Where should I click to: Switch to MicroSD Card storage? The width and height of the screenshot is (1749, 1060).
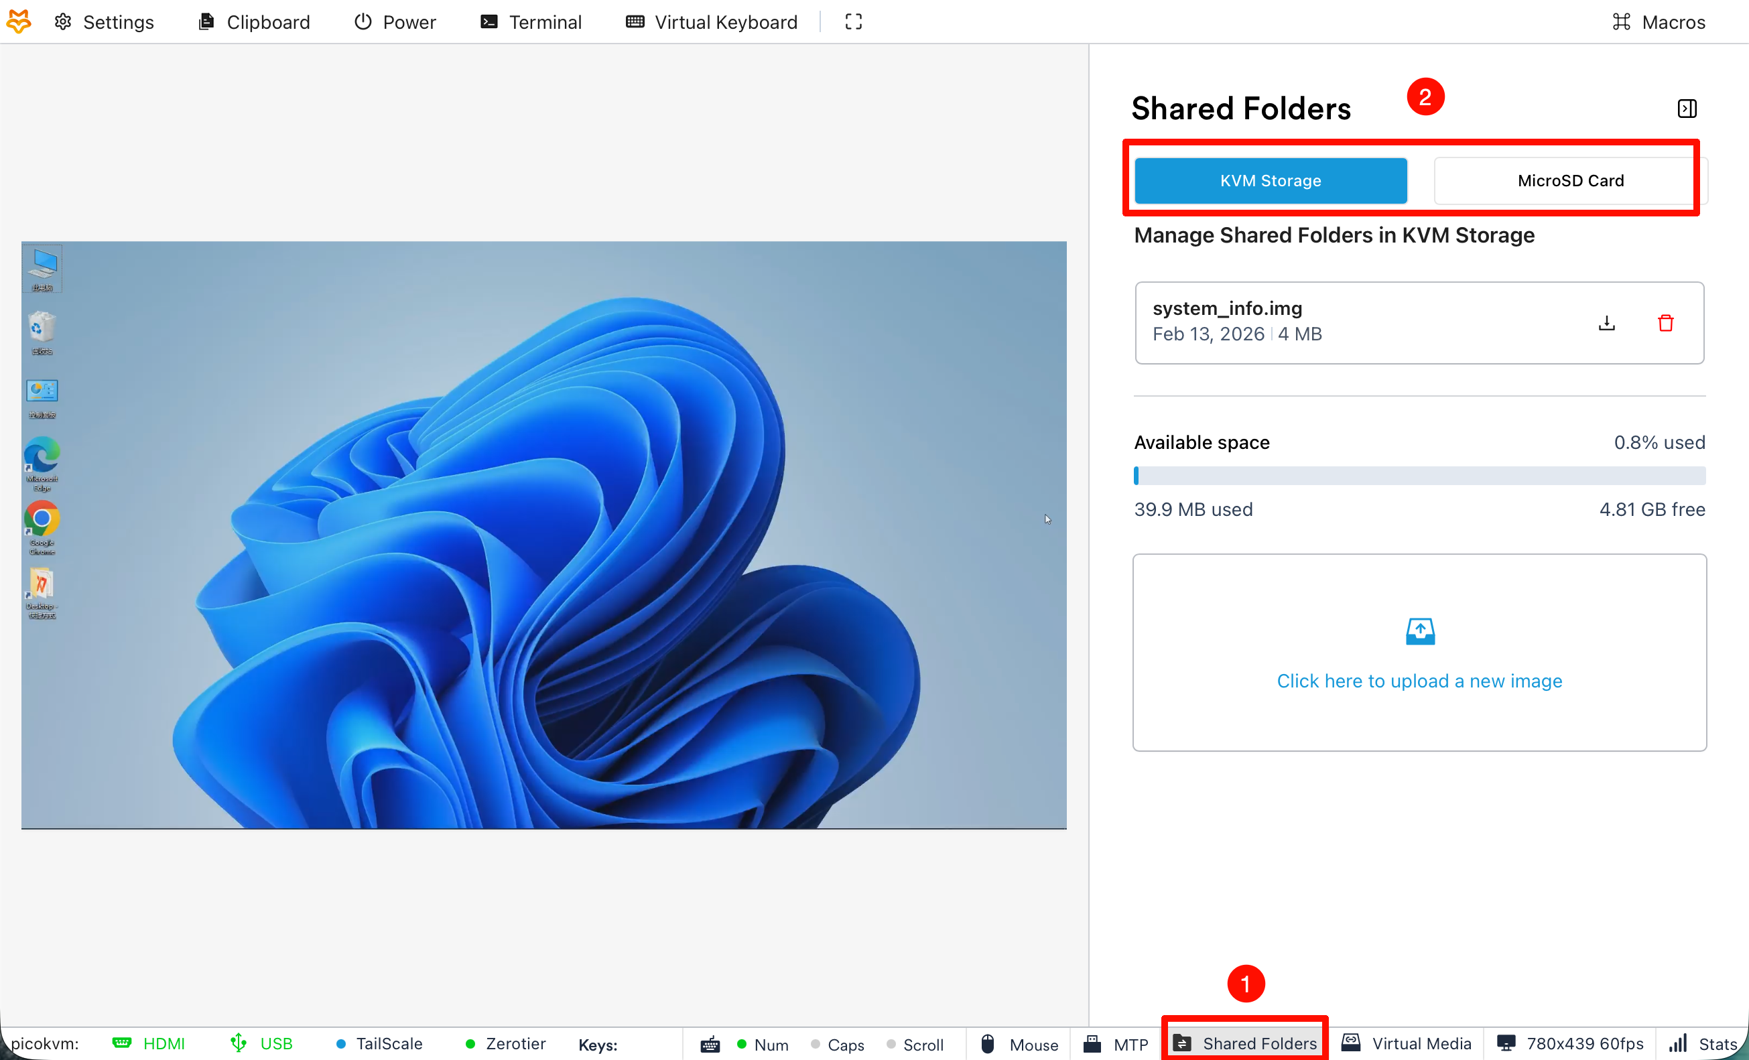click(1570, 181)
